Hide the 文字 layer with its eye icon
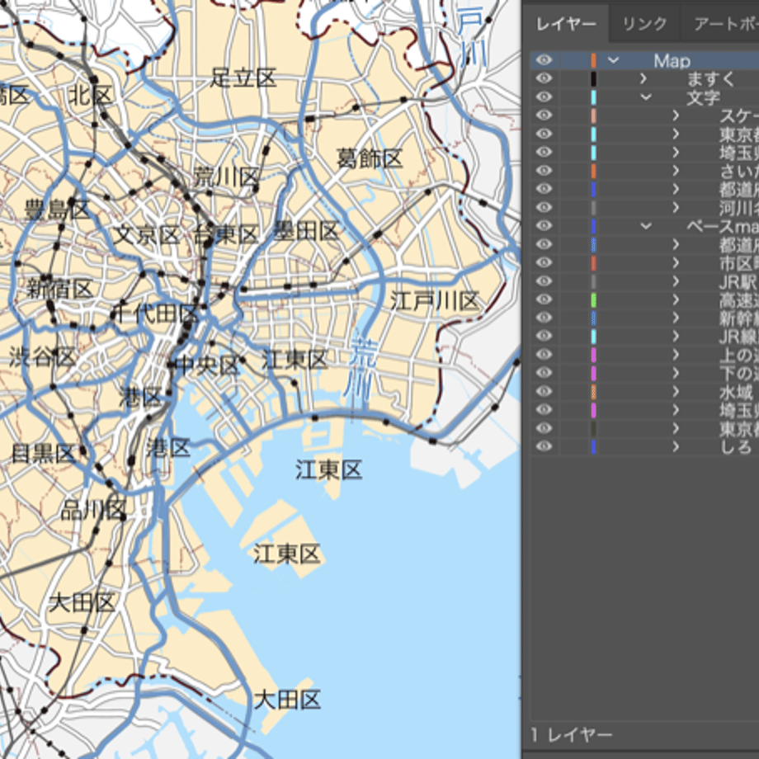 coord(544,97)
